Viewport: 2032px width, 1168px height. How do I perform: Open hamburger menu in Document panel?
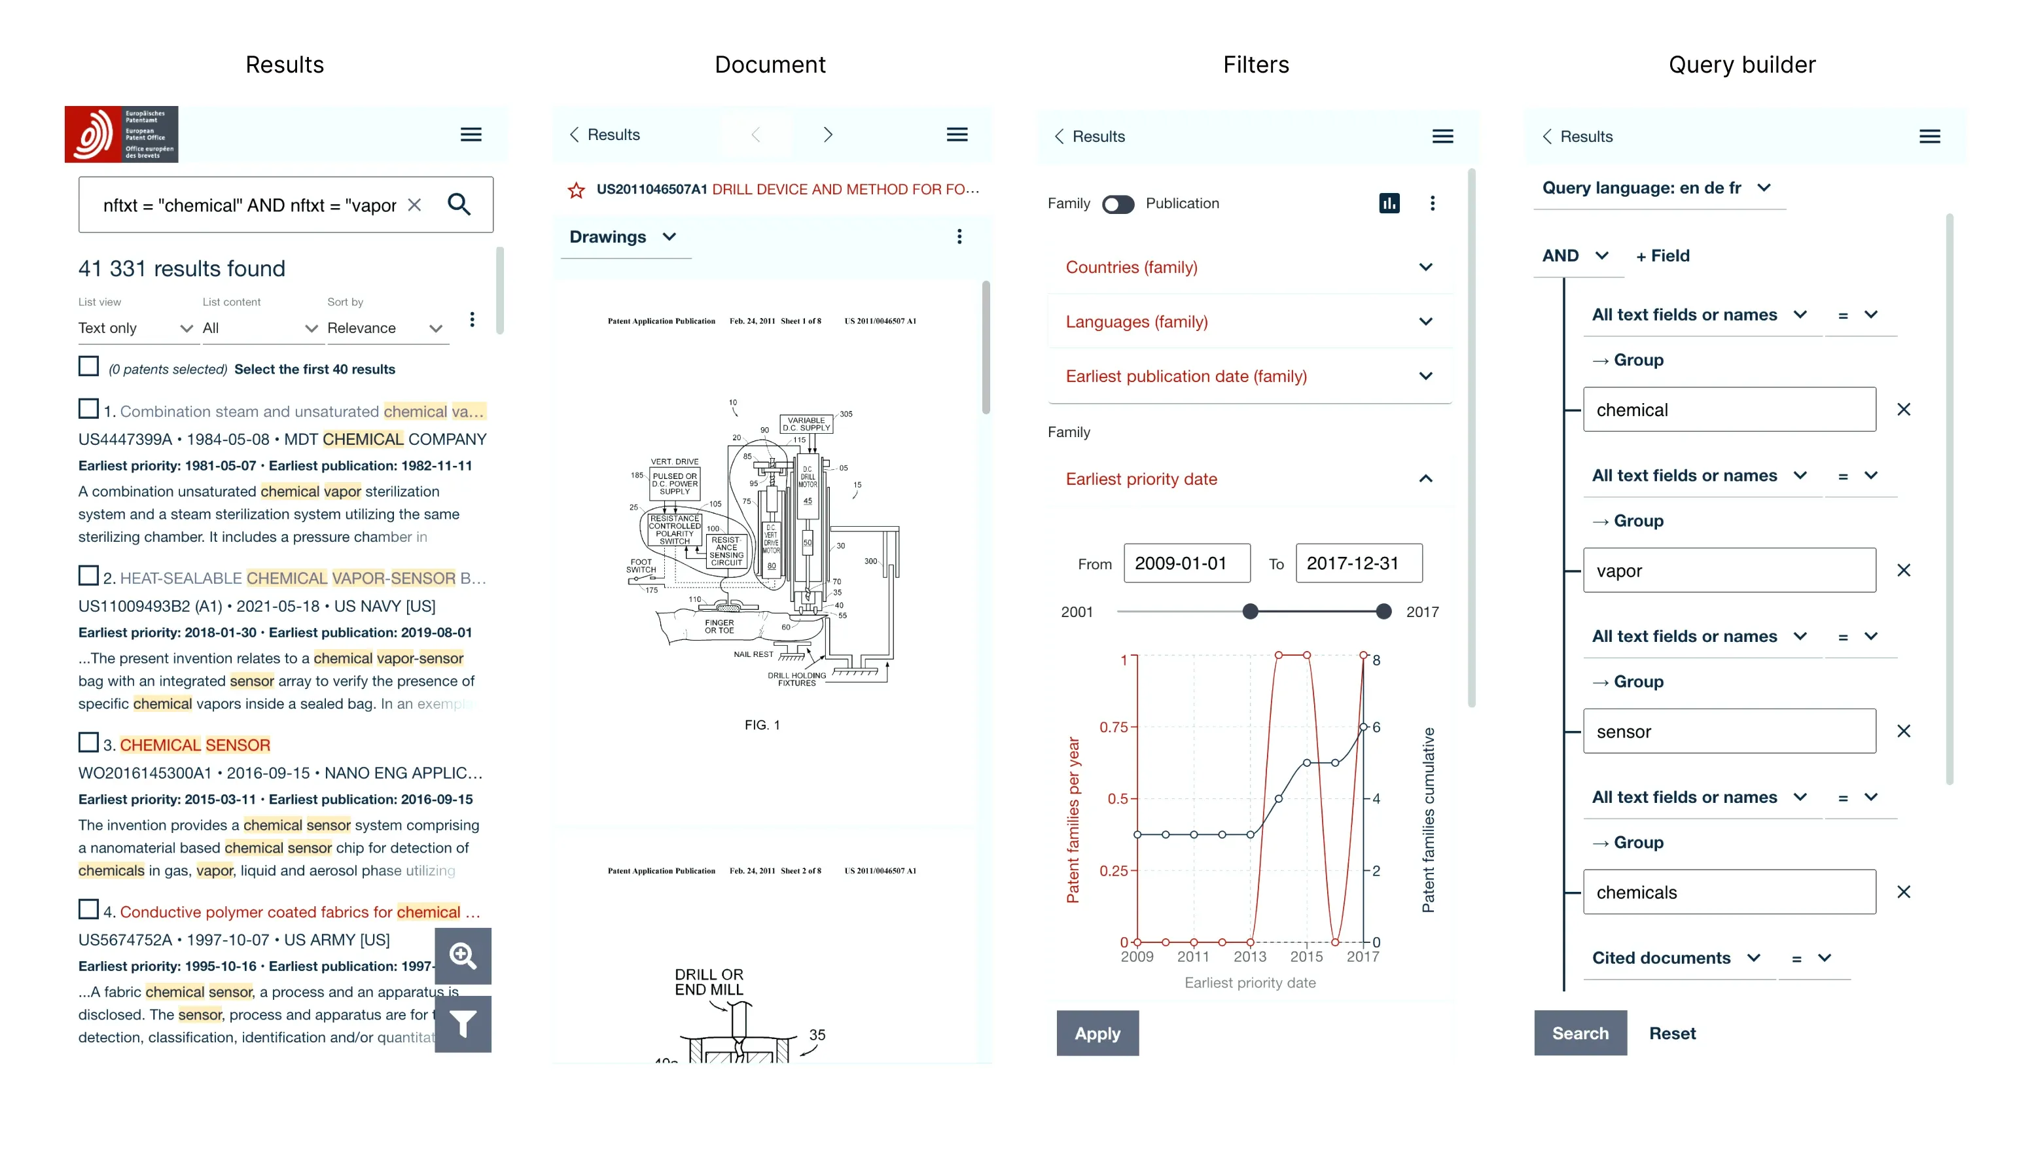tap(957, 135)
